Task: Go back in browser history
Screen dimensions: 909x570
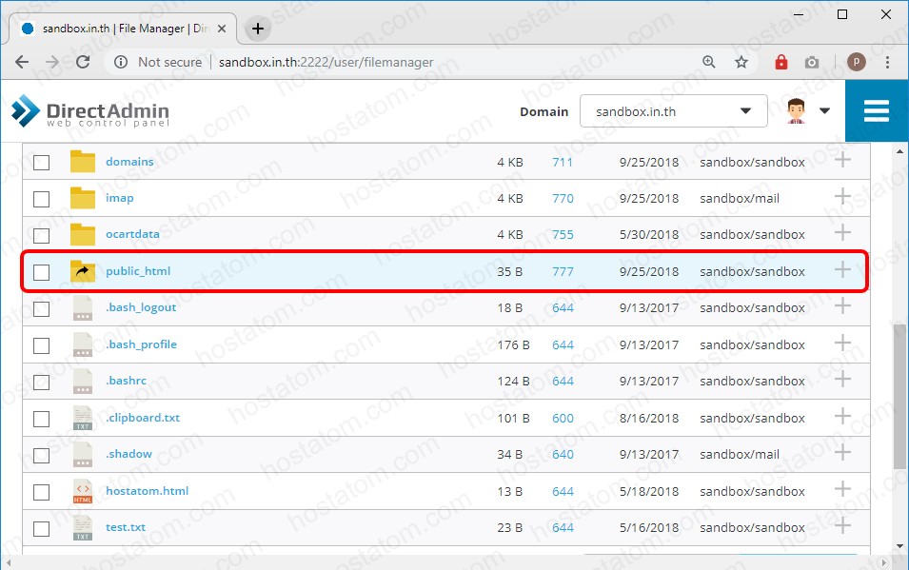Action: click(22, 62)
